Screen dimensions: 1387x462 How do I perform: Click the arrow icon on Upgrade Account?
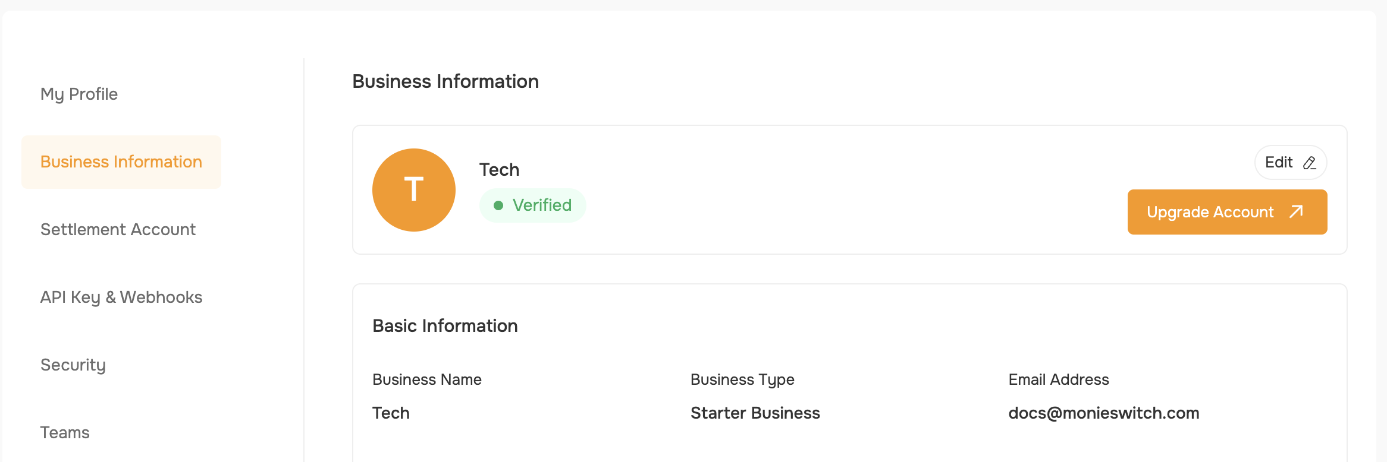tap(1297, 212)
